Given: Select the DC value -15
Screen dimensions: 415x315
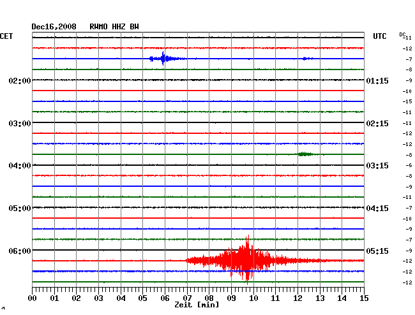Looking at the screenshot, I should pyautogui.click(x=407, y=101).
